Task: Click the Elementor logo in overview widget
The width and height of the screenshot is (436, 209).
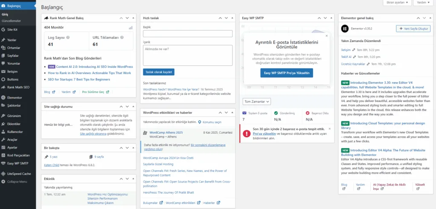Action: pos(345,29)
